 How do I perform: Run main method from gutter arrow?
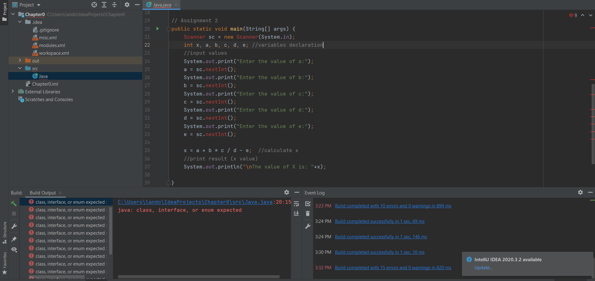[x=157, y=29]
